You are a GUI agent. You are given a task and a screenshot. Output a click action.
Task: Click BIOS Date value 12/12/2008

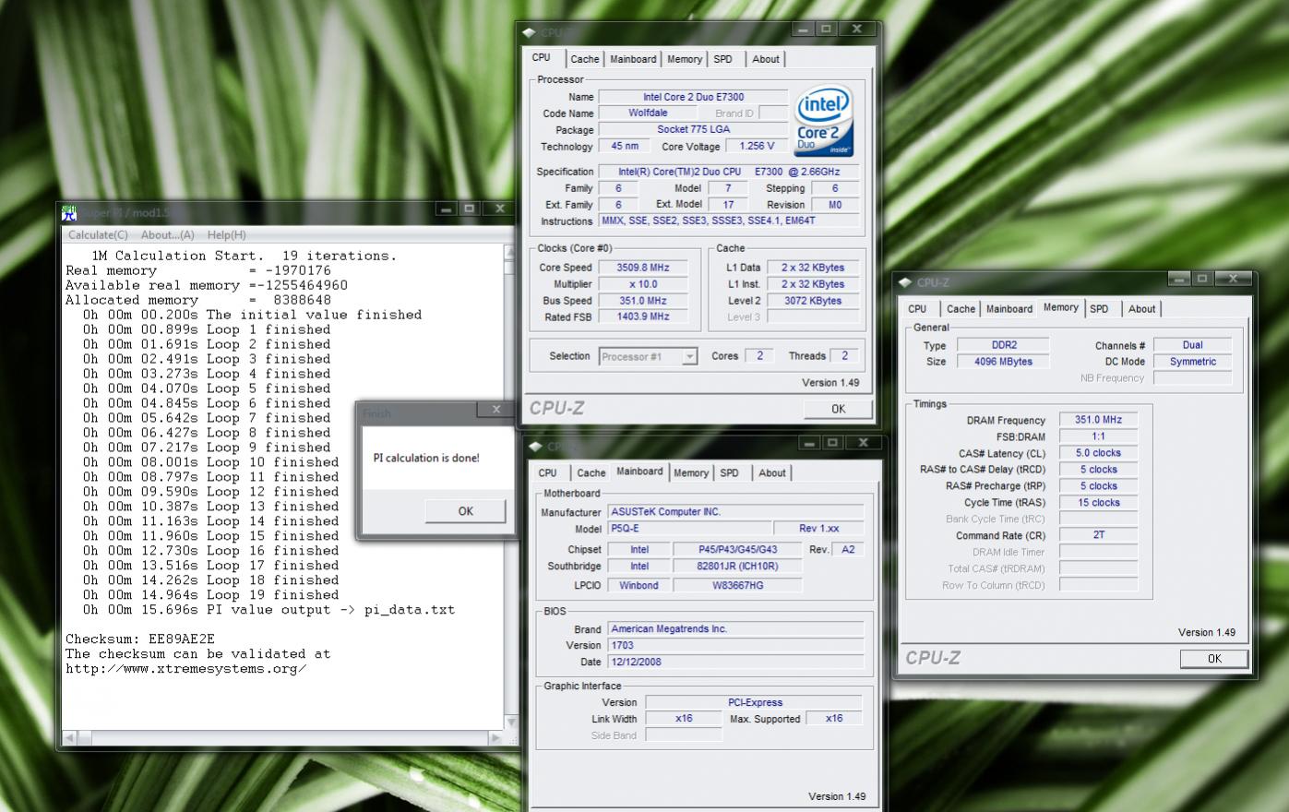(735, 662)
